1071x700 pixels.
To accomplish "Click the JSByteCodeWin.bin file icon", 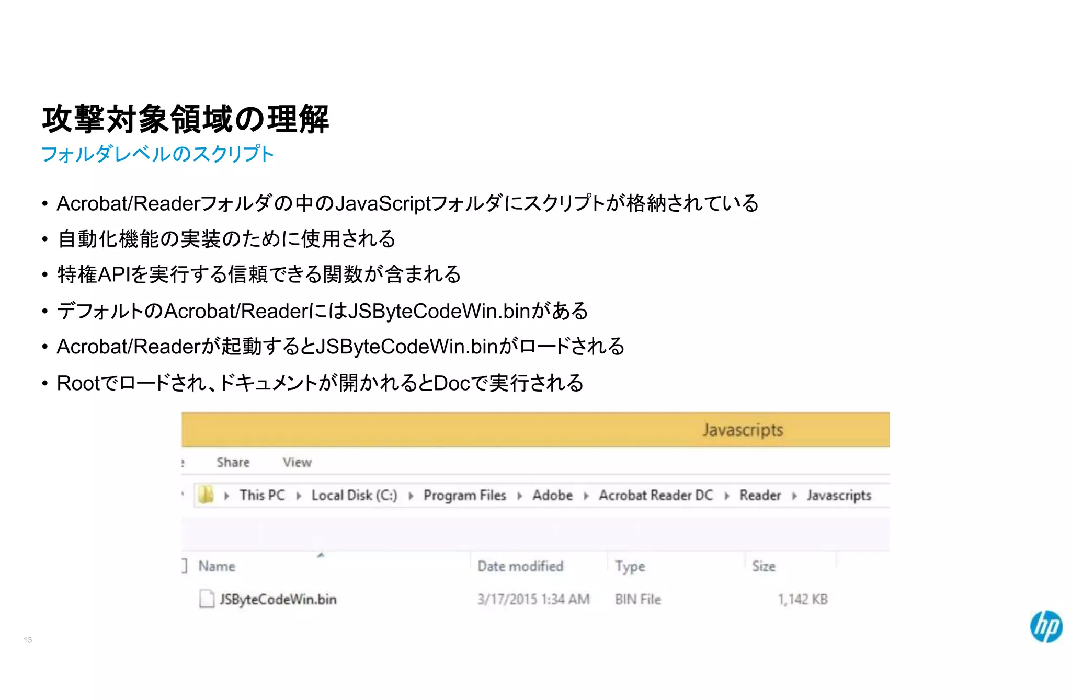I will [207, 599].
